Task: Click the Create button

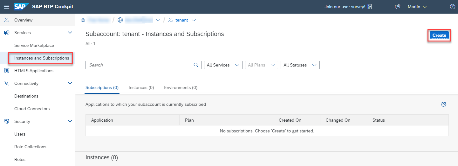Action: (439, 35)
